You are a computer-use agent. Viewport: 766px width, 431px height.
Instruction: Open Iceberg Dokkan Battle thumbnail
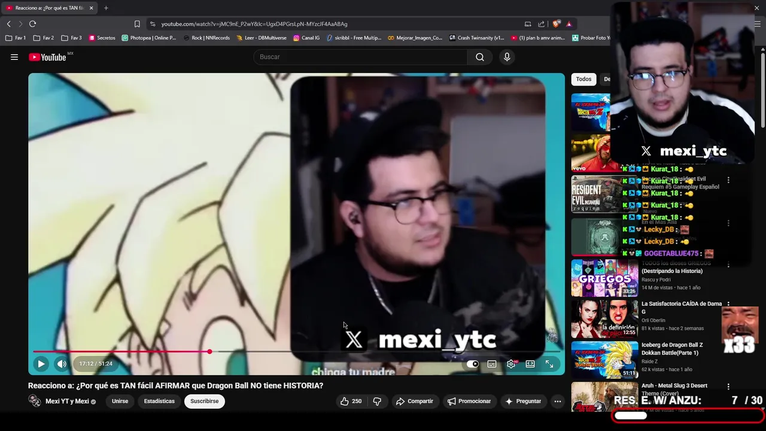pos(604,360)
